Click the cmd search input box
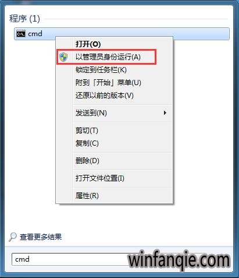Viewport: 239px width, 278px height. point(70,259)
